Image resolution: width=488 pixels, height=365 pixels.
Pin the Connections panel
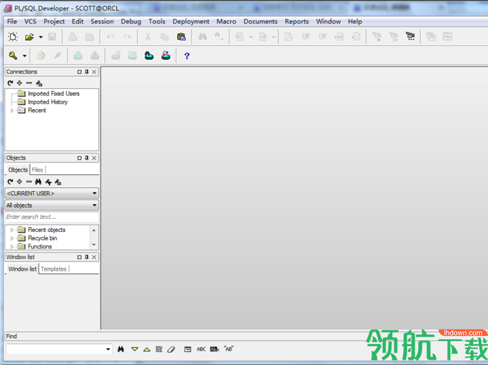pos(87,72)
